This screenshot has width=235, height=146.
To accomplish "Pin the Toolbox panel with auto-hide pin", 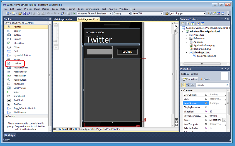I will point(47,19).
